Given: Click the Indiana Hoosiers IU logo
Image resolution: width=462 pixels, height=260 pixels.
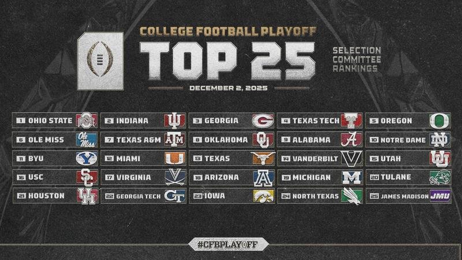Looking at the screenshot, I should [173, 121].
